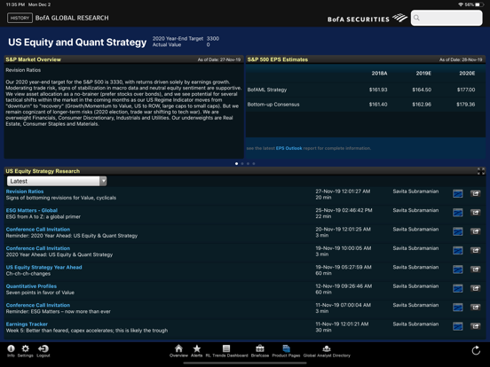The width and height of the screenshot is (490, 367).
Task: Share the US Equity Strategy Year Ahead report
Action: point(475,269)
